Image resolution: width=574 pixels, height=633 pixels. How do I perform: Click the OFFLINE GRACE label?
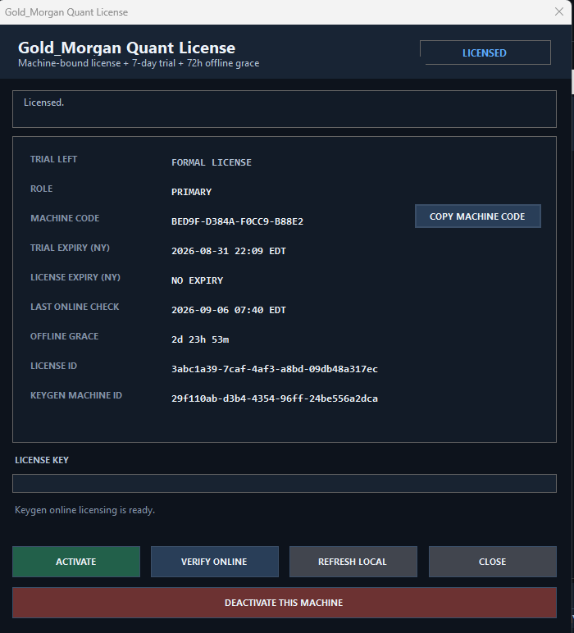[65, 336]
